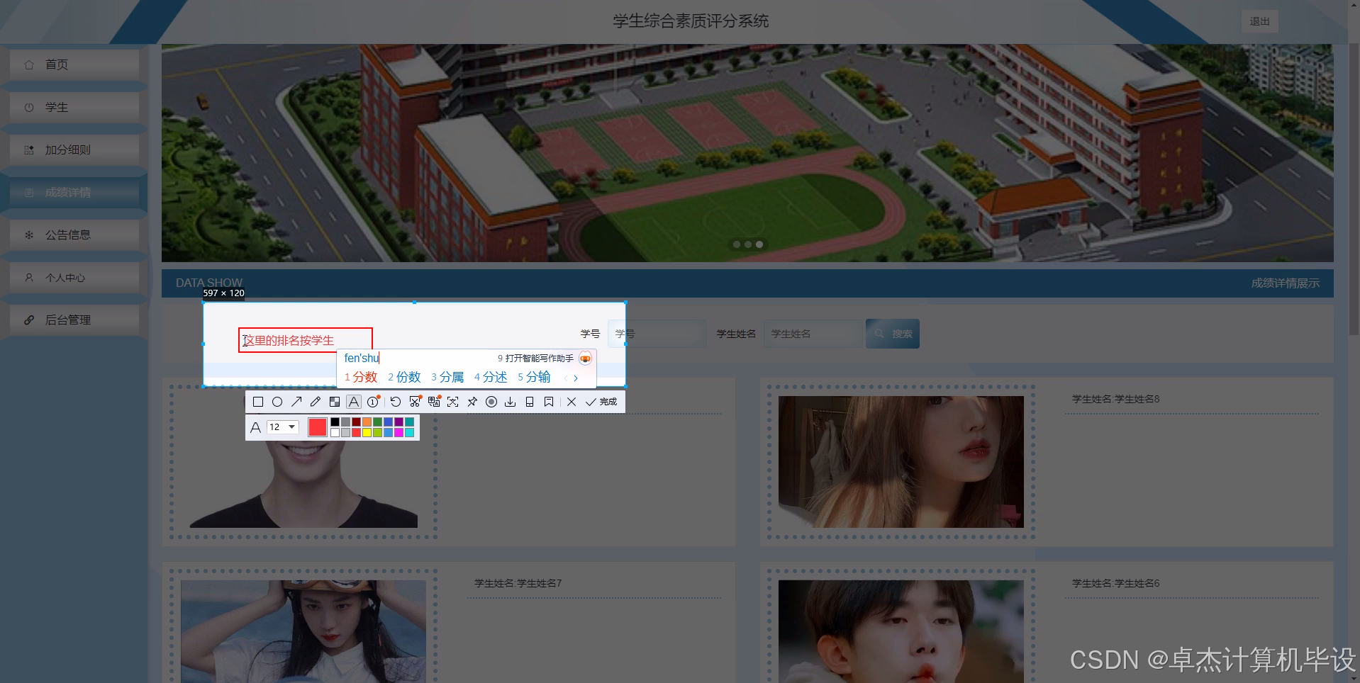Start screen recording from the toolbar

[x=491, y=402]
